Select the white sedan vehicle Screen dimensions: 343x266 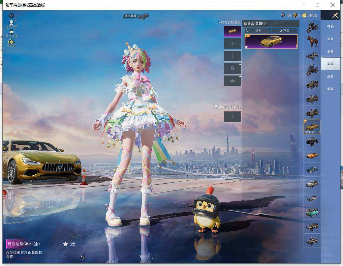point(312,184)
